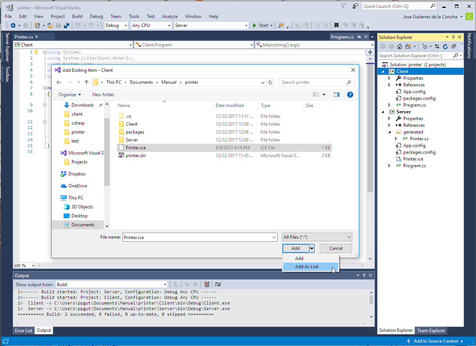Click Add to Source Control in status bar
Image resolution: width=476 pixels, height=346 pixels.
point(436,341)
